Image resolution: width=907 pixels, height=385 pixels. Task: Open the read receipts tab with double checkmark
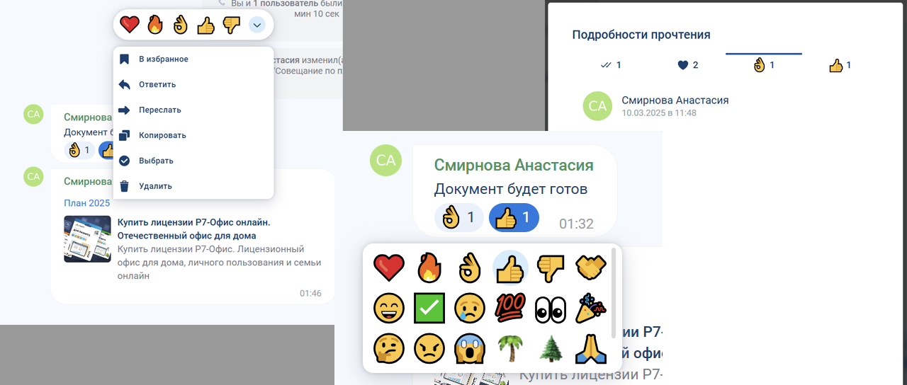coord(611,65)
